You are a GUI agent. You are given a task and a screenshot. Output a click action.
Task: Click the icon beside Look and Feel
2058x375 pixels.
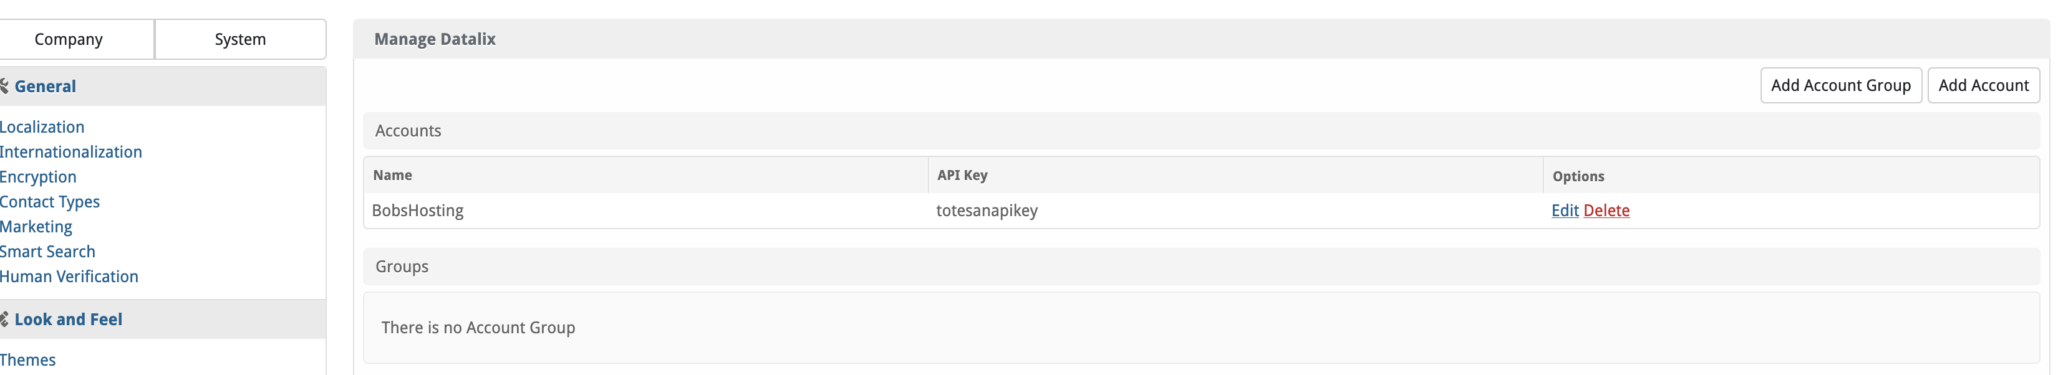(x=3, y=319)
